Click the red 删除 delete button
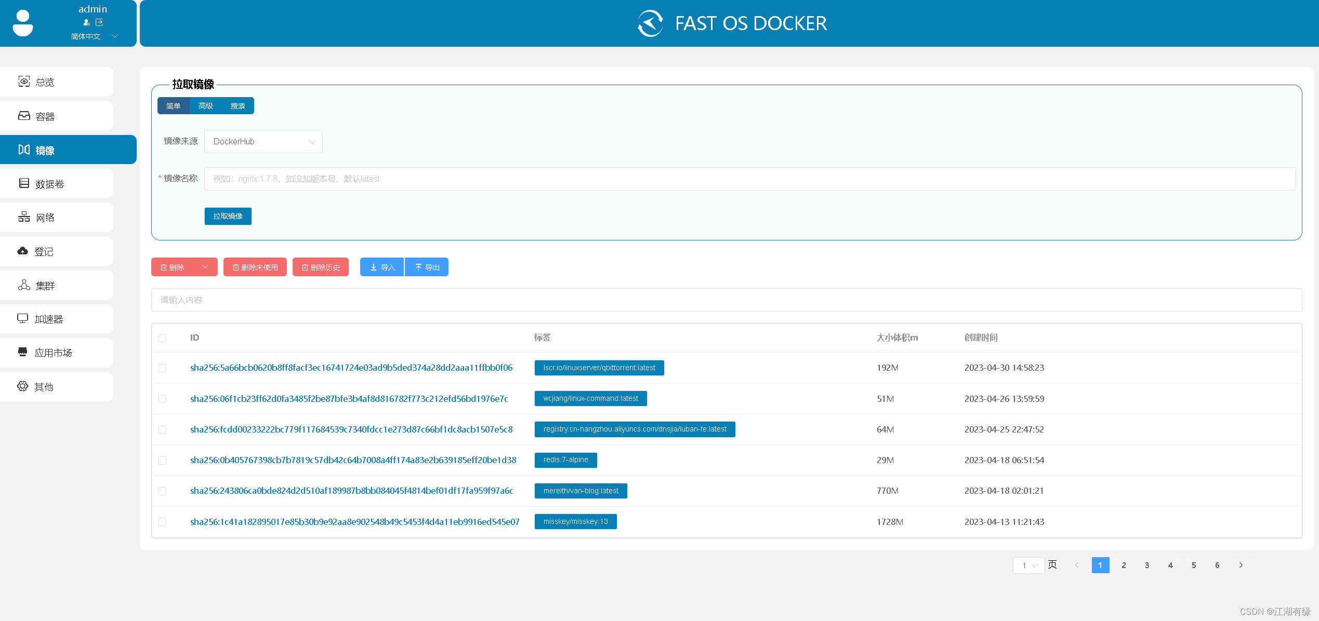1319x621 pixels. 173,267
